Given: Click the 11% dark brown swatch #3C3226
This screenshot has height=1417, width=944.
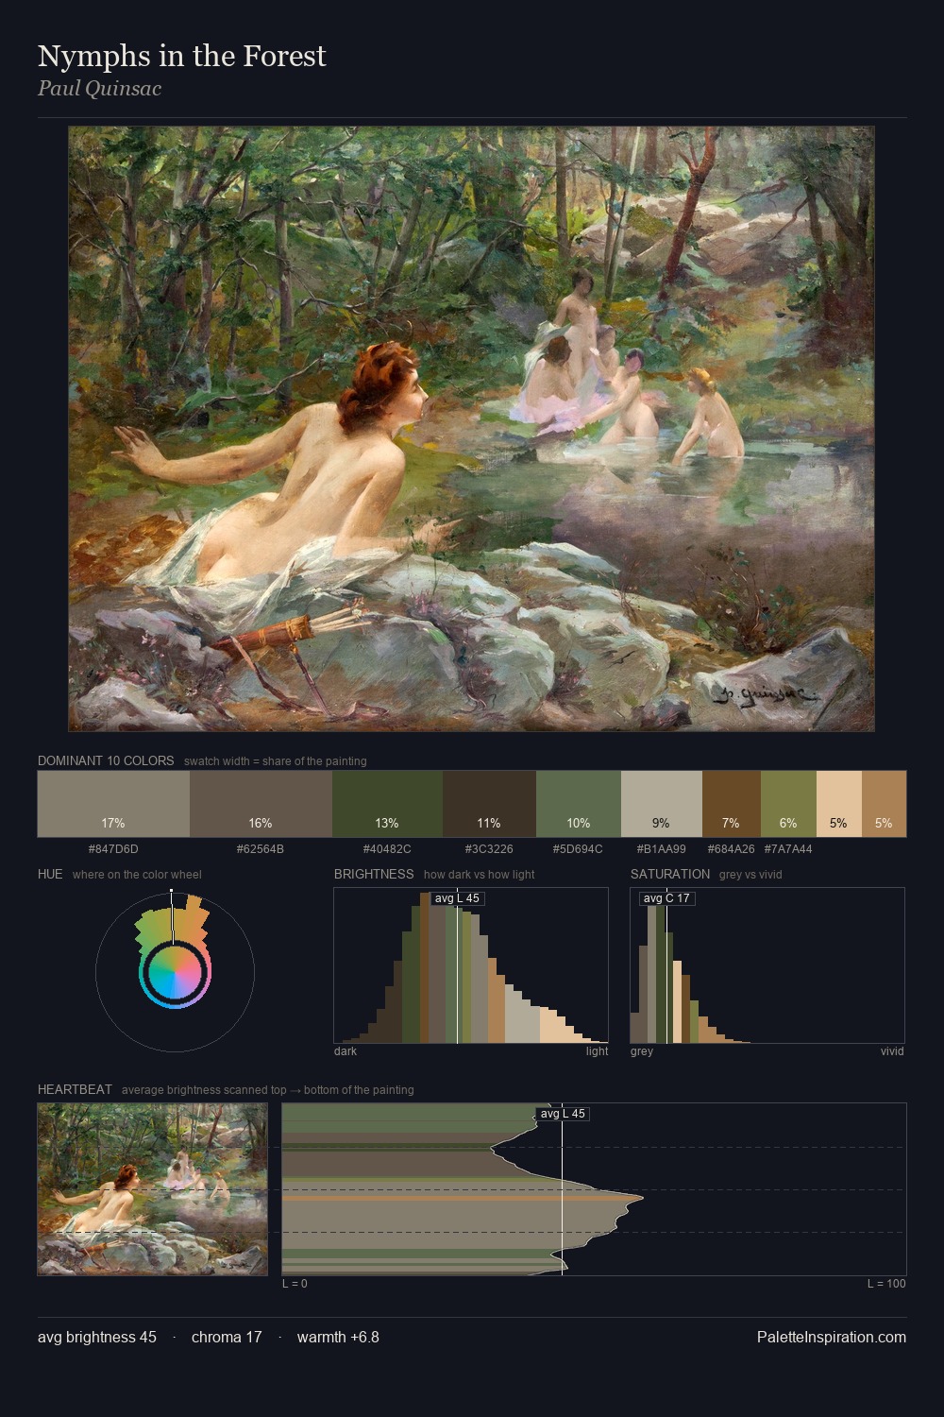Looking at the screenshot, I should pyautogui.click(x=489, y=804).
